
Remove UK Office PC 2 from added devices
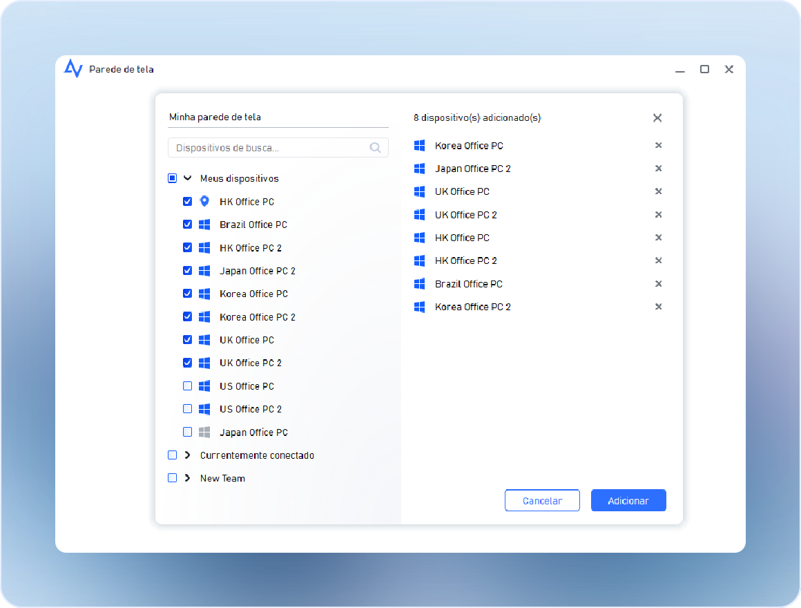coord(658,215)
